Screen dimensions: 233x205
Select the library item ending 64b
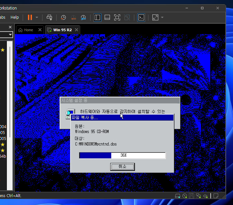[x=3, y=156]
